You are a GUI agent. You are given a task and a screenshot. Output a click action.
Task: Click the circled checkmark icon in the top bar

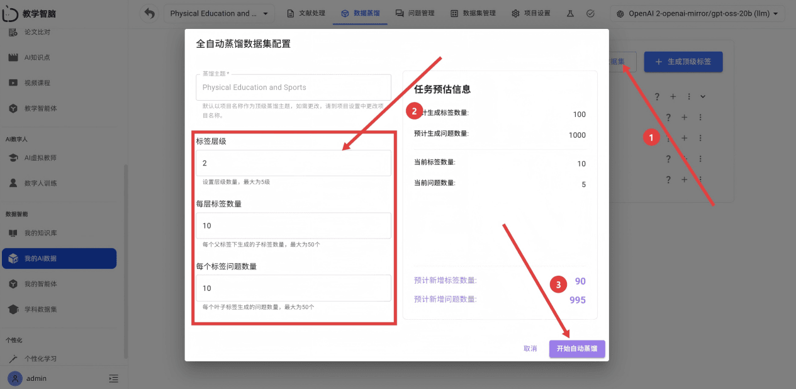coord(590,13)
